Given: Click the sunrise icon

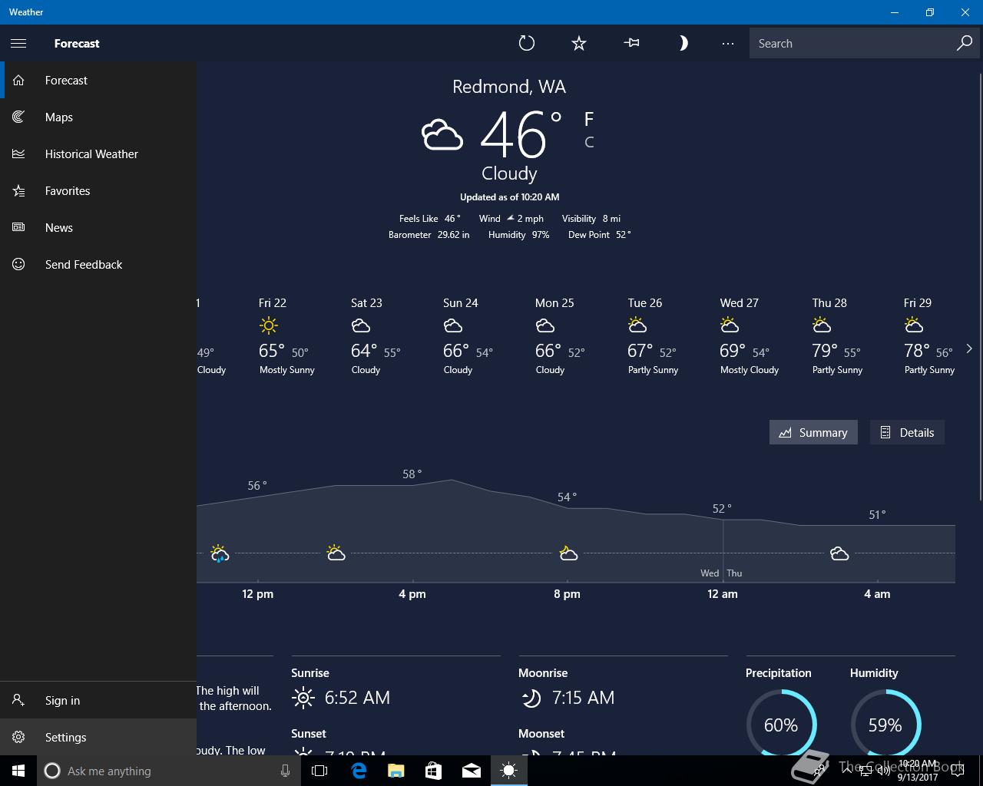Looking at the screenshot, I should pyautogui.click(x=303, y=698).
